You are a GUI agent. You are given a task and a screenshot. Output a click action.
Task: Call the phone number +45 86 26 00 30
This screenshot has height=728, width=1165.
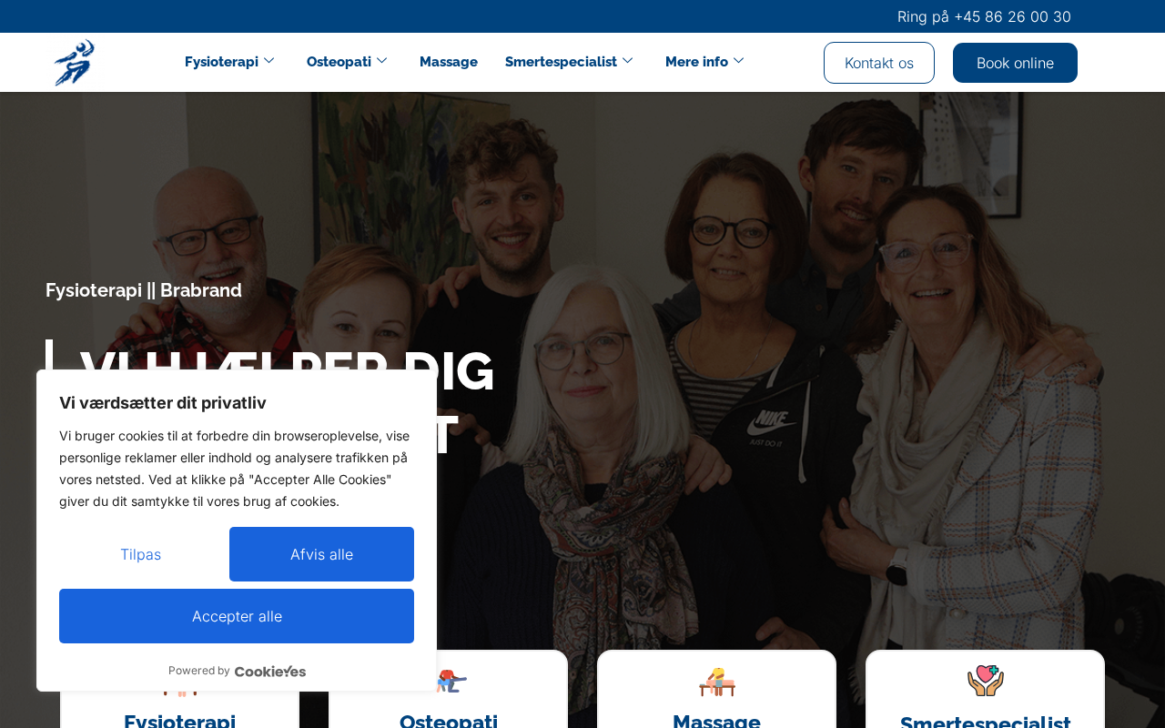coord(1012,16)
